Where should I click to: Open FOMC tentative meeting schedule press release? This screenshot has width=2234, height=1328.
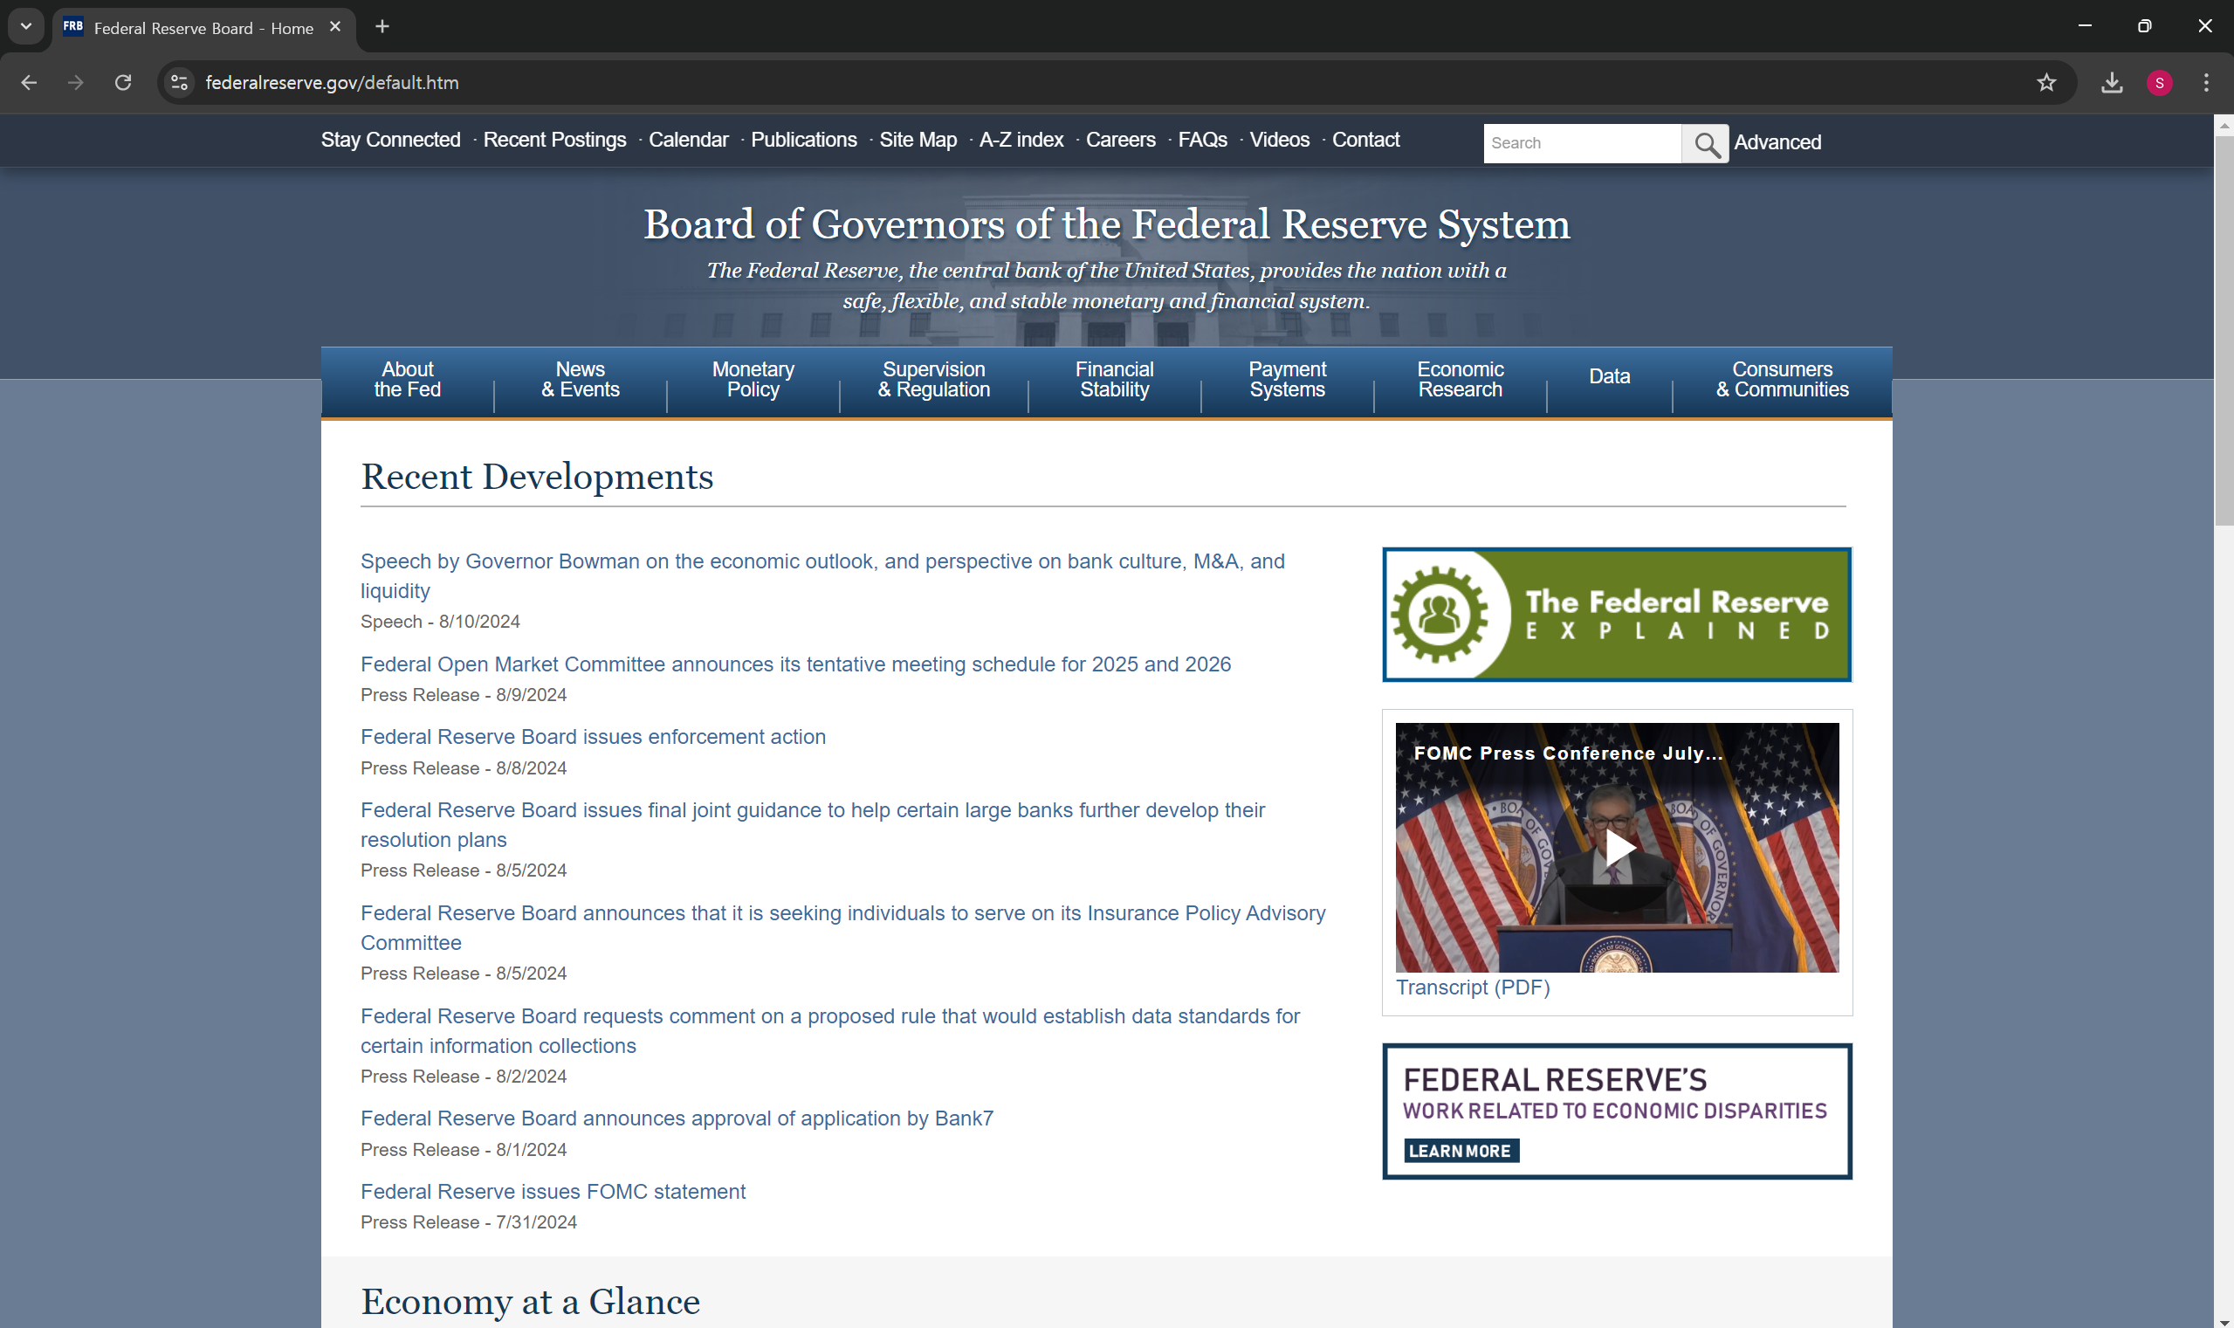click(795, 664)
